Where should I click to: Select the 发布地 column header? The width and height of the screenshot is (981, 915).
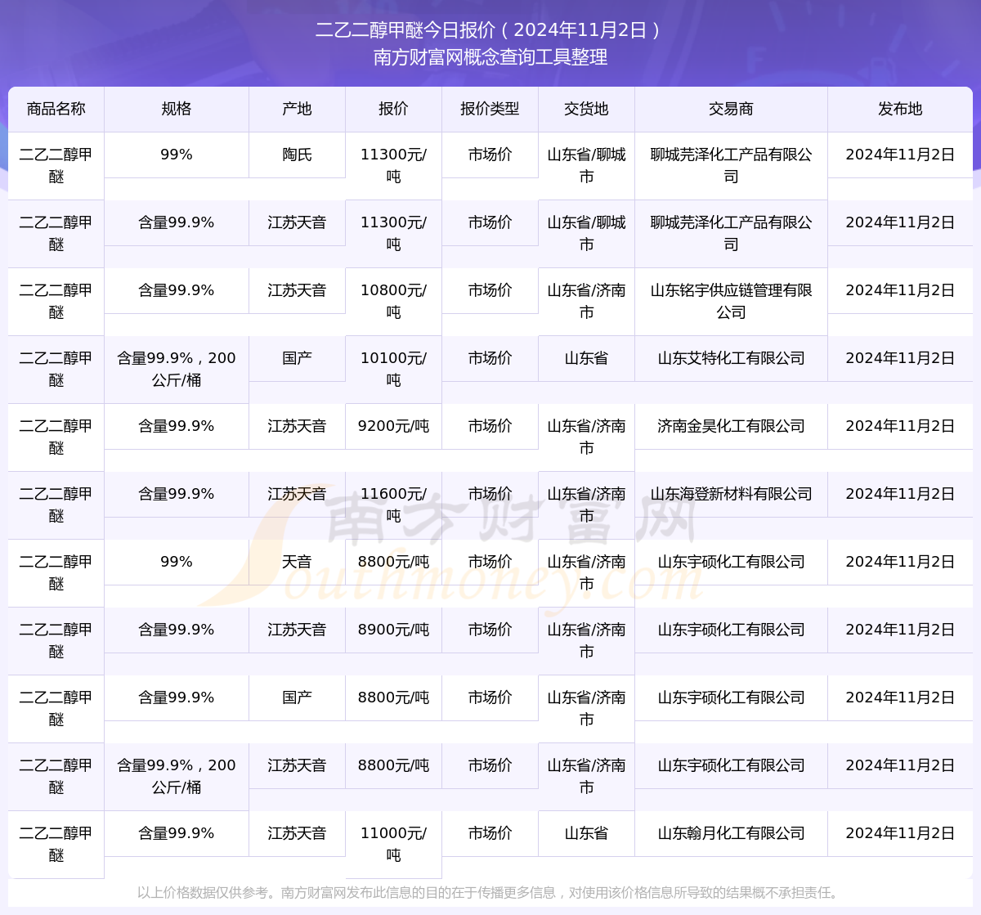[900, 109]
